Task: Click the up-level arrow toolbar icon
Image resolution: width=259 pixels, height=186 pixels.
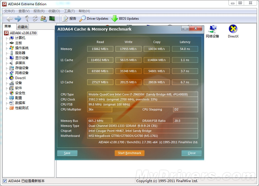Action: click(27, 19)
